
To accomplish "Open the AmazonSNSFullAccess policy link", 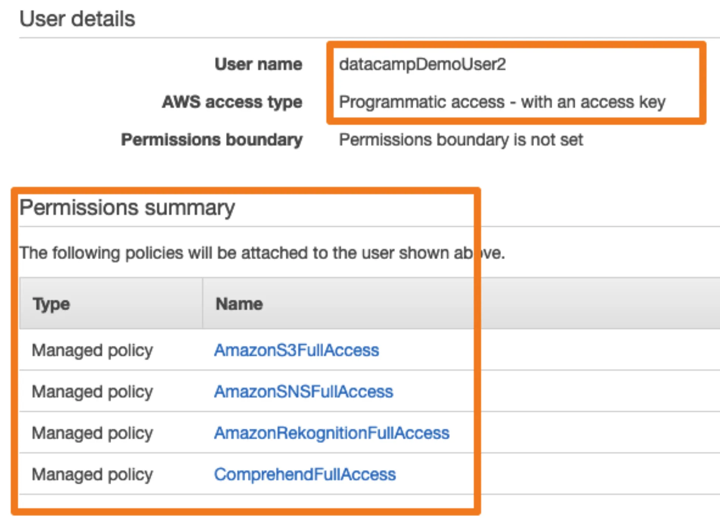I will [304, 391].
